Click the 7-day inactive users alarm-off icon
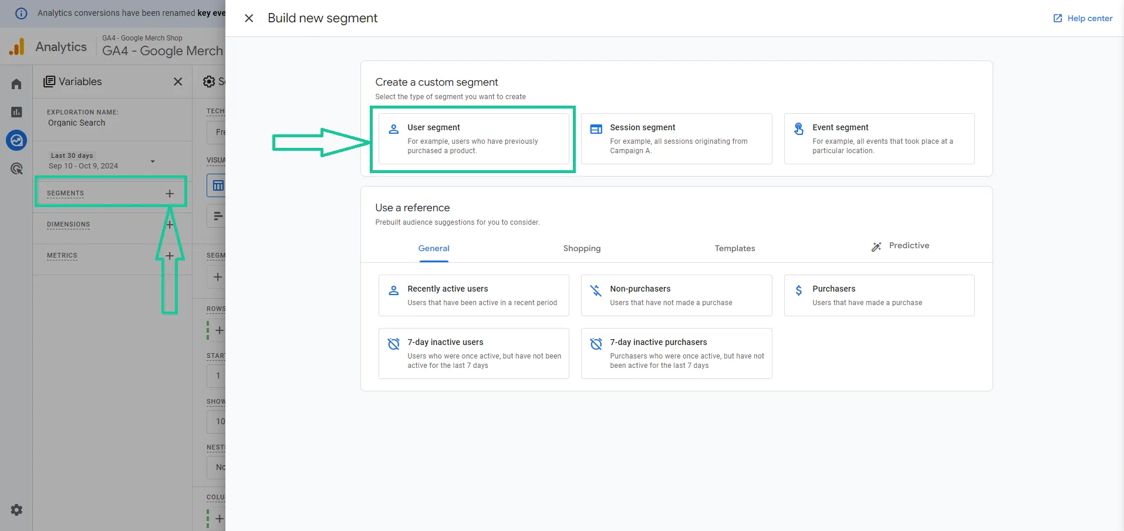Image resolution: width=1124 pixels, height=531 pixels. point(394,344)
